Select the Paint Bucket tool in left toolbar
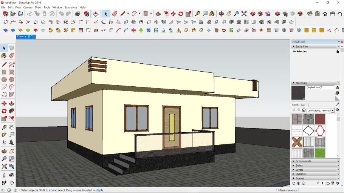The width and height of the screenshot is (344, 193). [4, 55]
